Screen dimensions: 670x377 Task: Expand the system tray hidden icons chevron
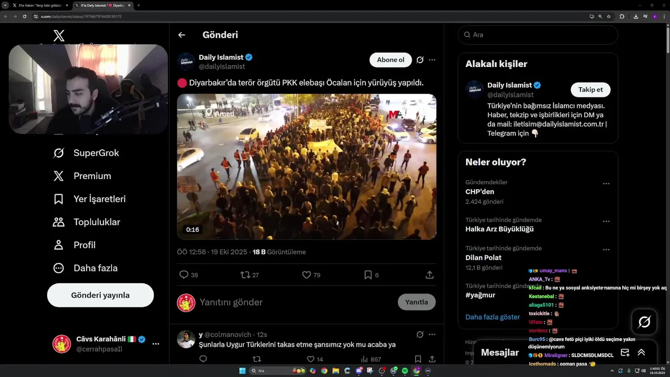tap(612, 371)
